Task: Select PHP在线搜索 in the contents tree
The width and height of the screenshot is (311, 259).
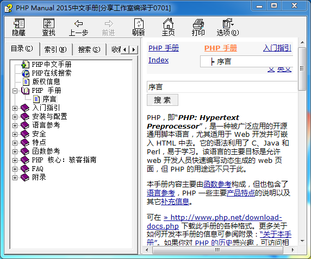Action: [52, 73]
